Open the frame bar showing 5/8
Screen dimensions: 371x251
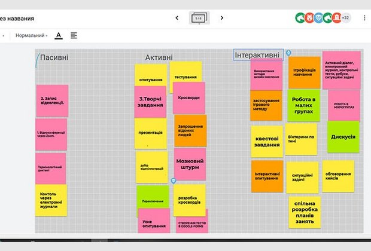199,18
